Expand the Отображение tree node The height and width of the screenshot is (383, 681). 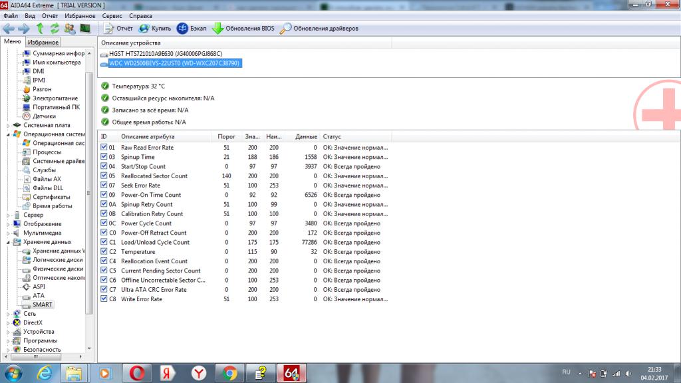(8, 224)
